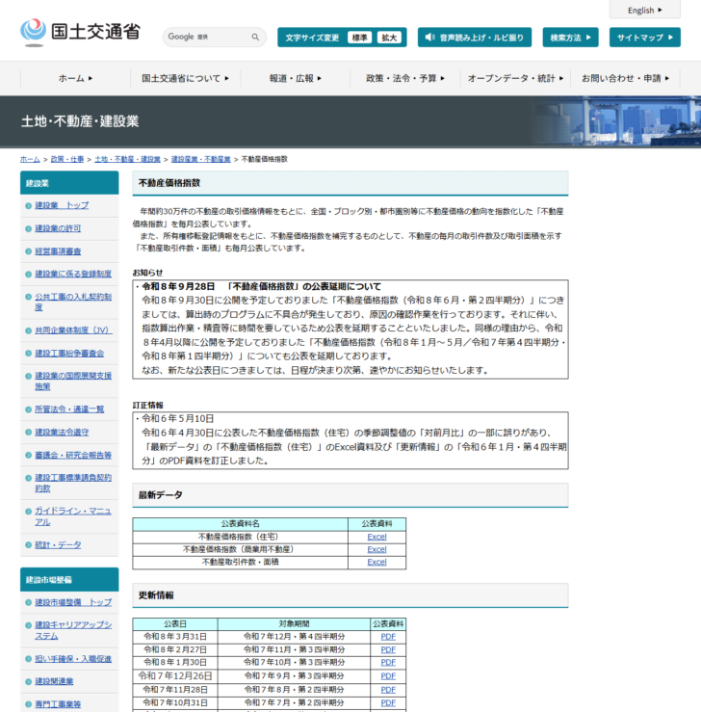Screen dimensions: 701x712
Task: Click breadcrumb ホーム link
Action: pyautogui.click(x=30, y=159)
